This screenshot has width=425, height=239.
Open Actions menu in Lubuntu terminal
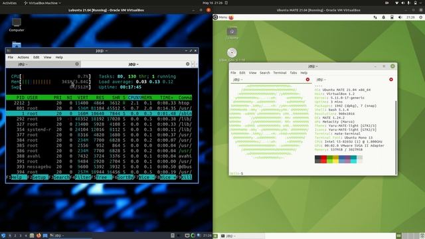[x=23, y=58]
